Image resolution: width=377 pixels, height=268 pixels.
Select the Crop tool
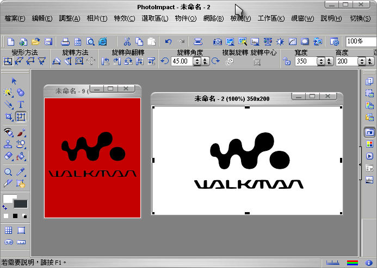tap(9, 117)
